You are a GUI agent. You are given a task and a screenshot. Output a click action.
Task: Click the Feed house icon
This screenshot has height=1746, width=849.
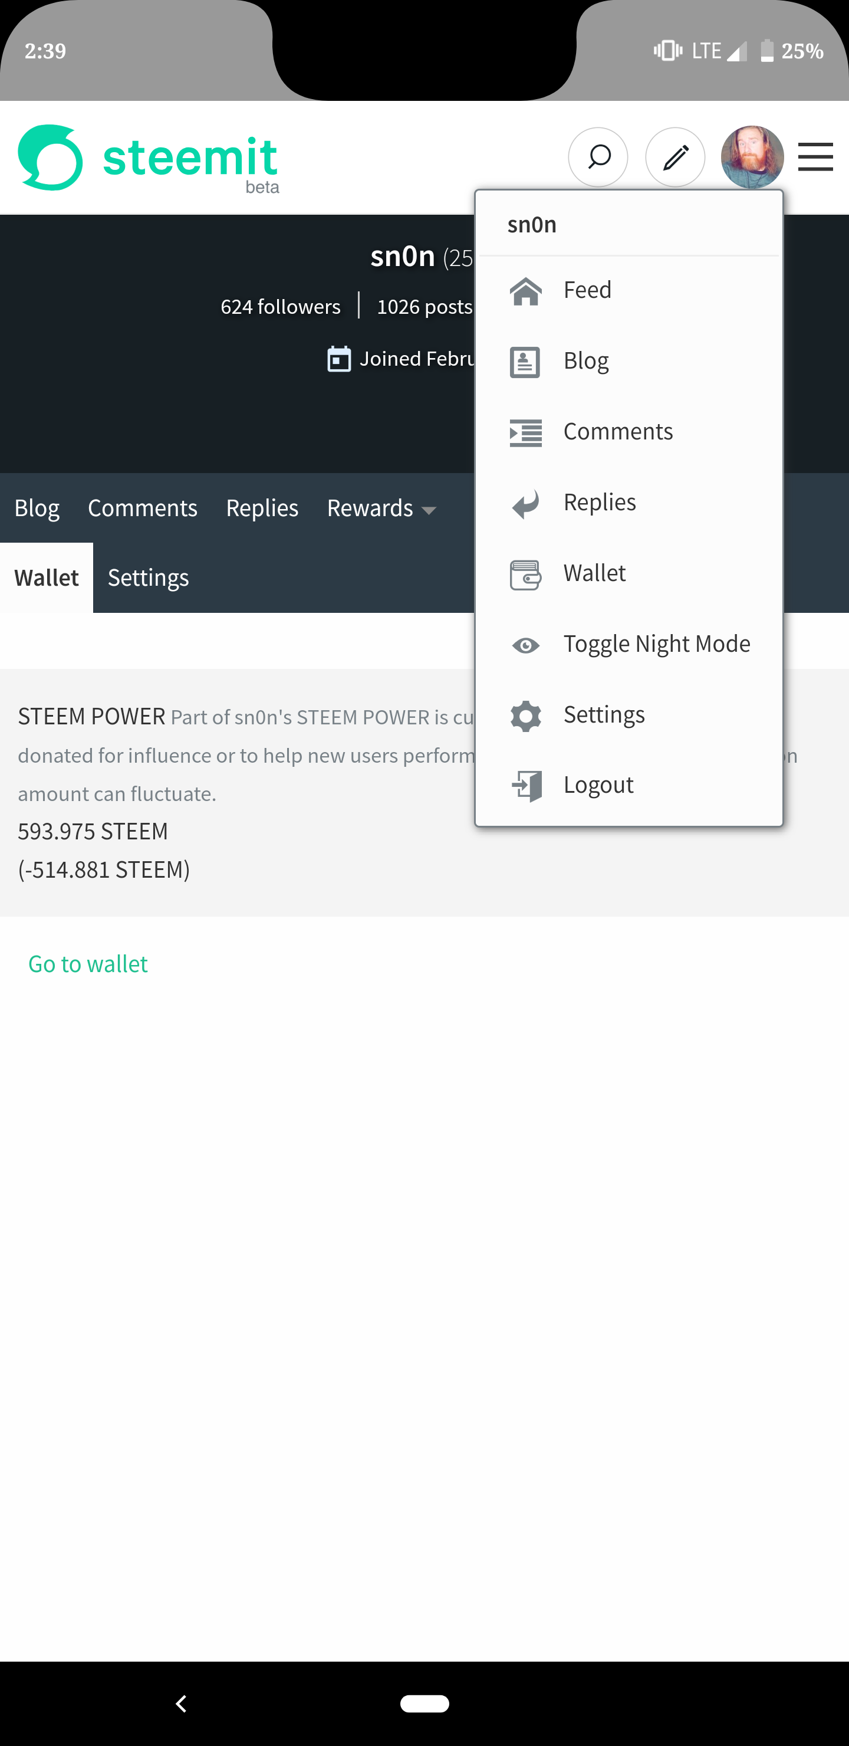coord(526,291)
